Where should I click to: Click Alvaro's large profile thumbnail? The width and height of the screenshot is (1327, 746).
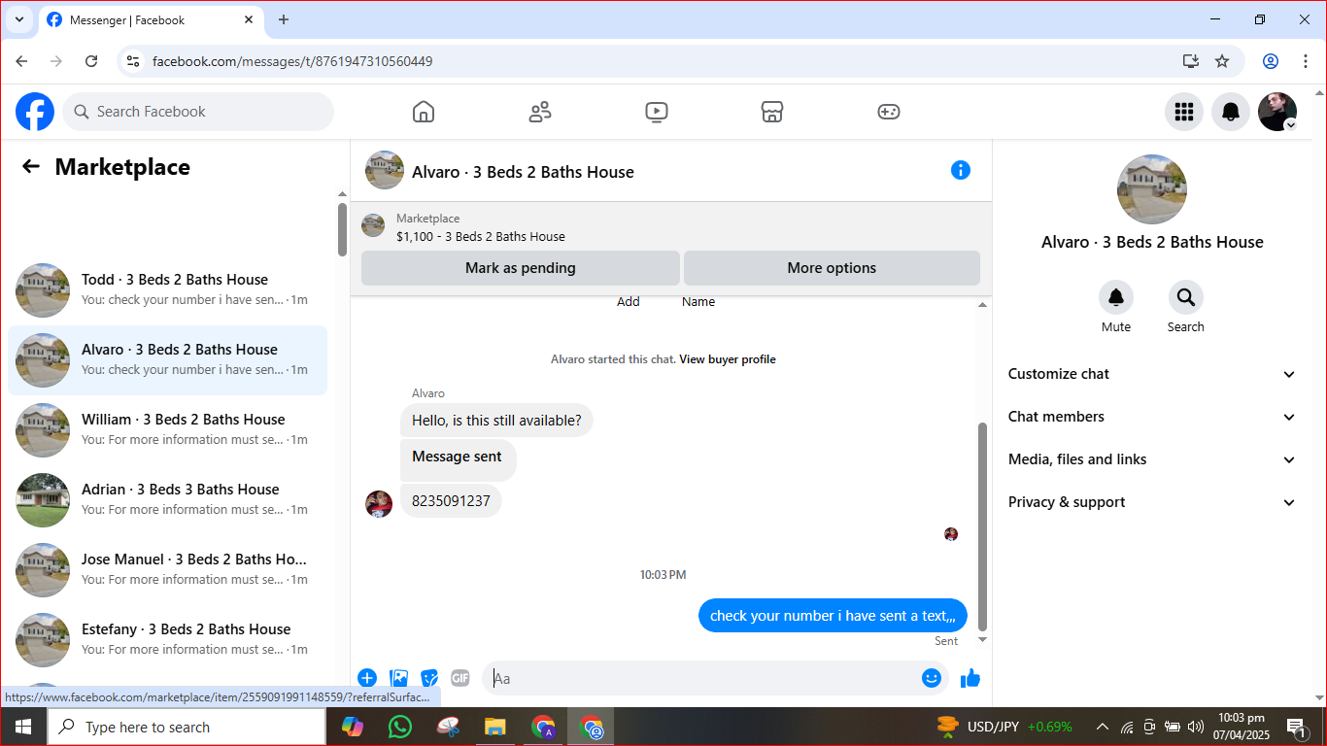(1152, 189)
